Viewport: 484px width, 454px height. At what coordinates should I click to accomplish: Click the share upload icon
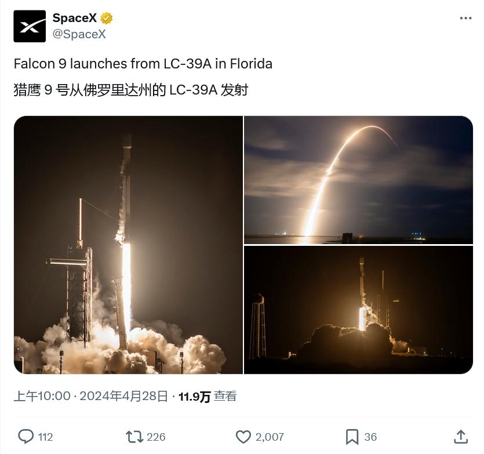[461, 437]
